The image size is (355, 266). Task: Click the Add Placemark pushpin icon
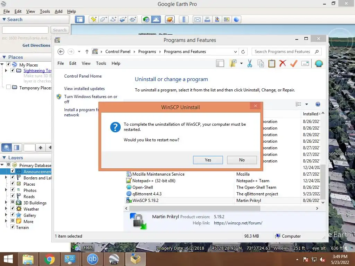(94, 19)
